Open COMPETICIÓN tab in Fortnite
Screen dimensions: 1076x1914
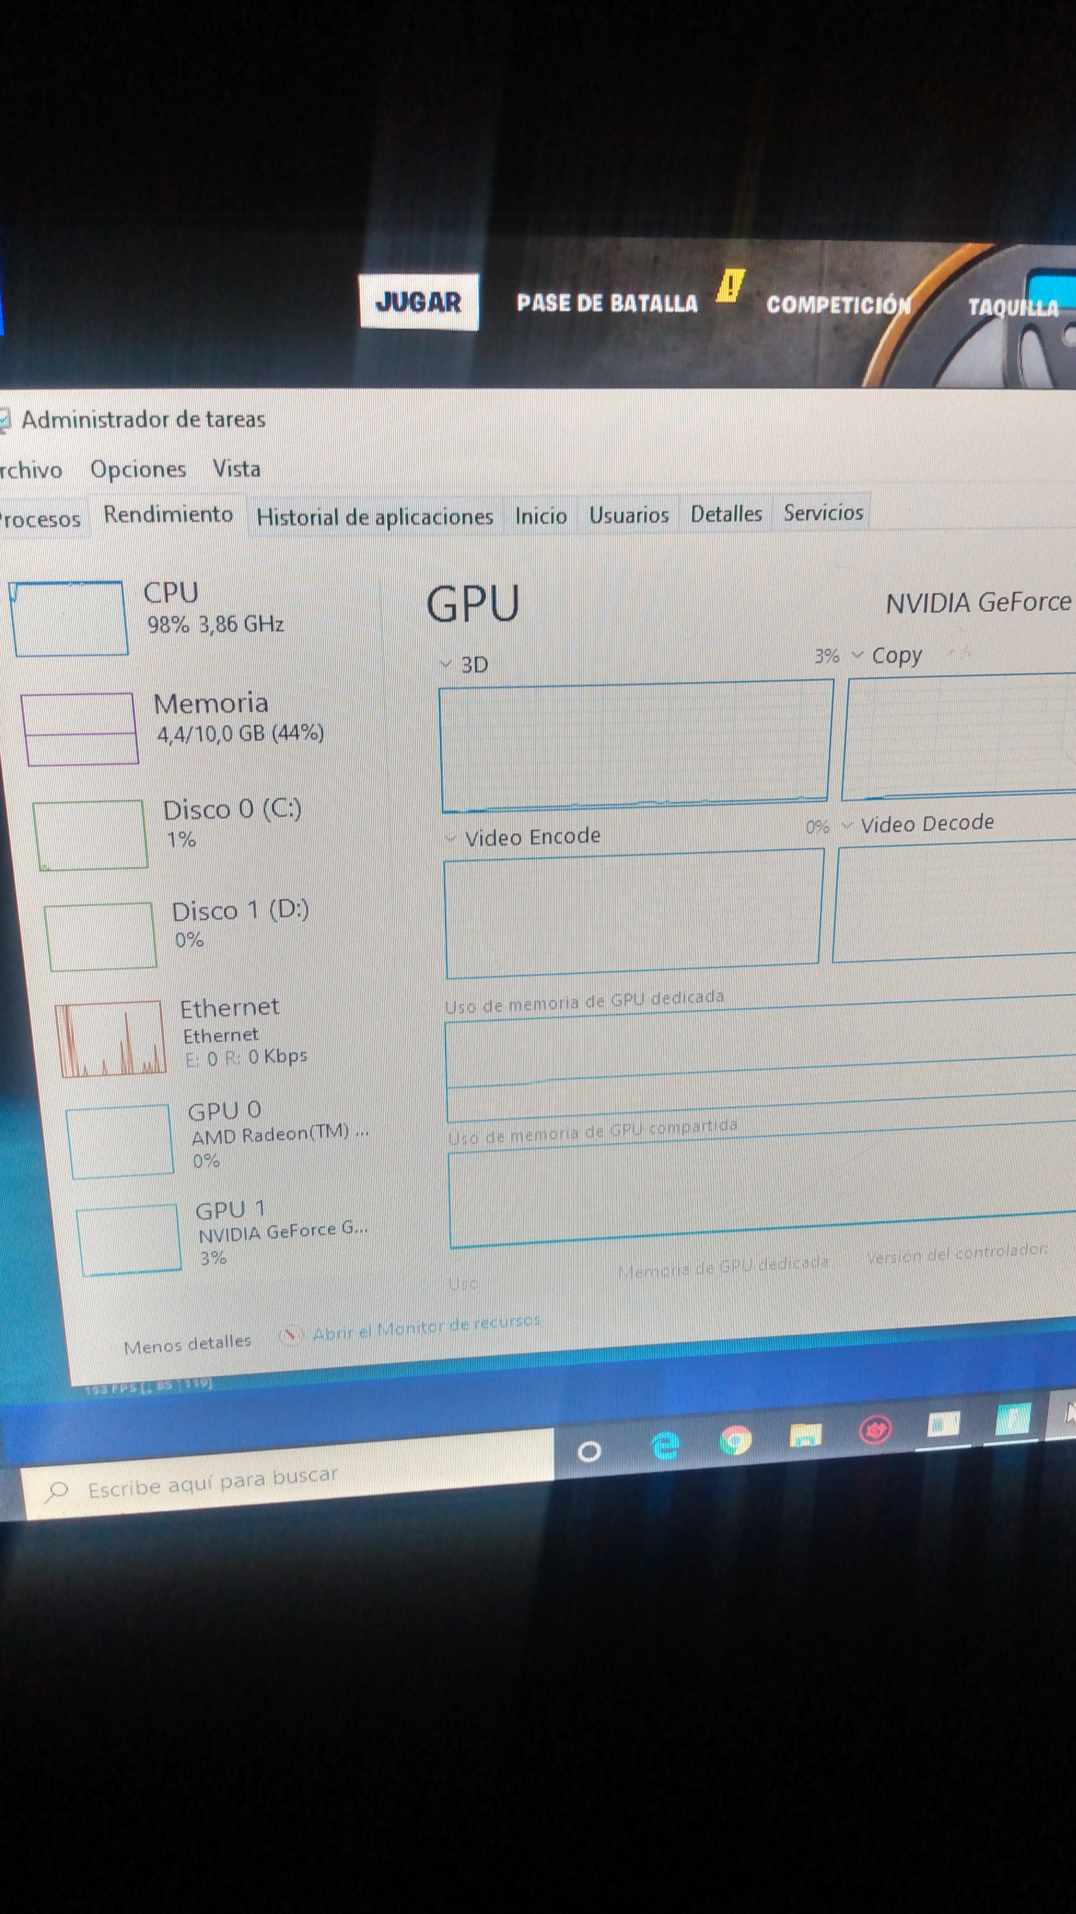pos(838,305)
